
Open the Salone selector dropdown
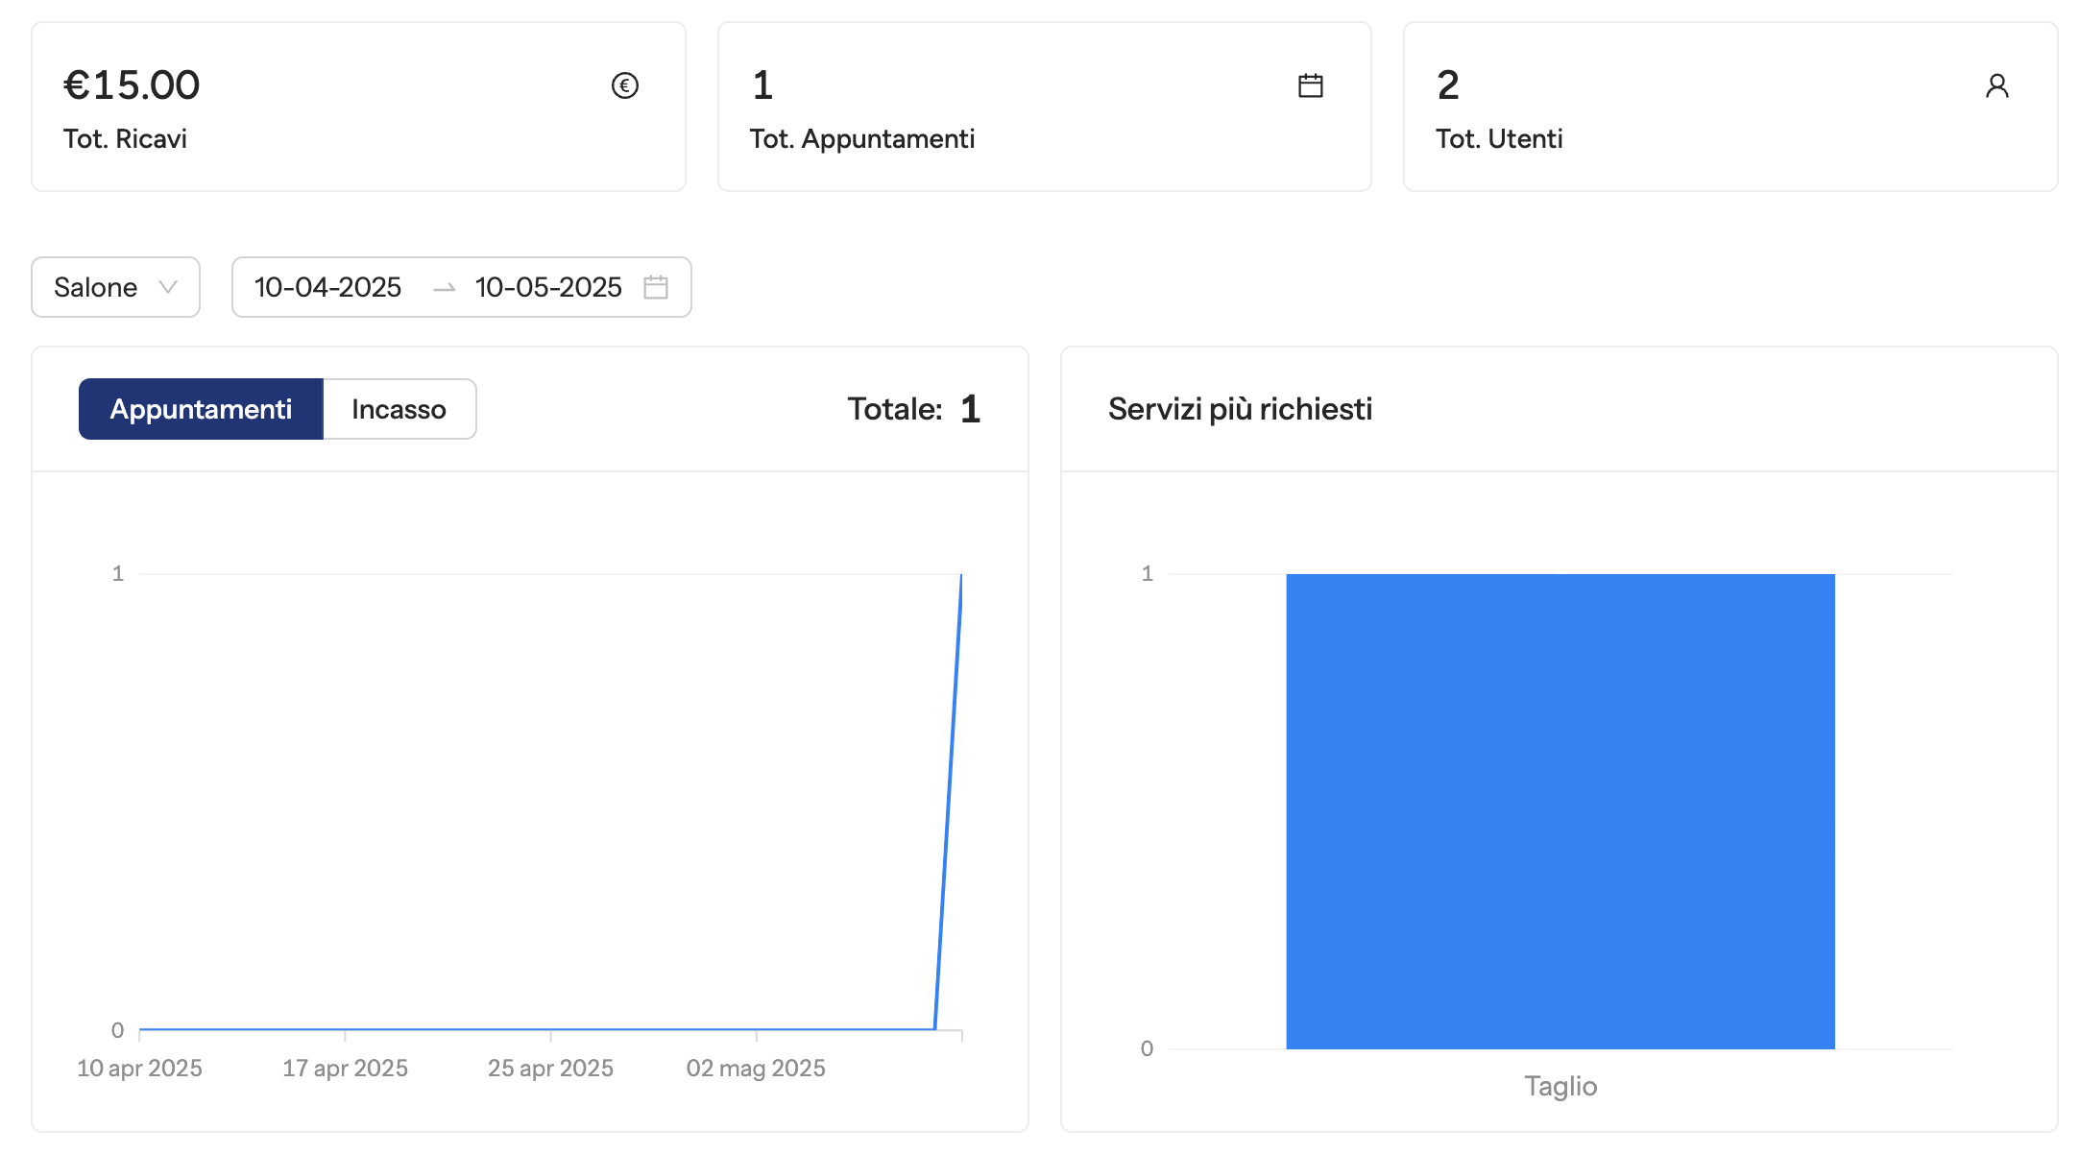pyautogui.click(x=115, y=287)
